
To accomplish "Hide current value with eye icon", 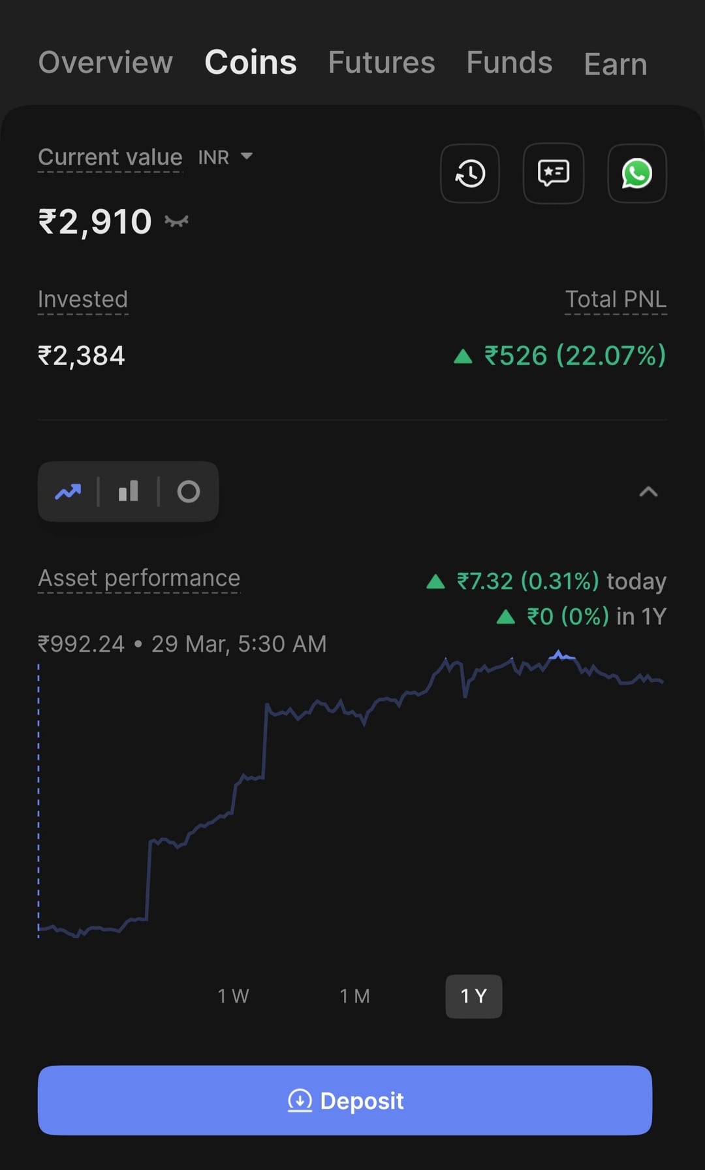I will pyautogui.click(x=176, y=222).
